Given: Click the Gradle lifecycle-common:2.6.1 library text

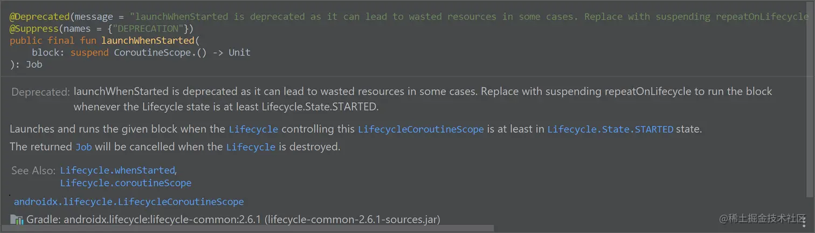Looking at the screenshot, I should (233, 220).
